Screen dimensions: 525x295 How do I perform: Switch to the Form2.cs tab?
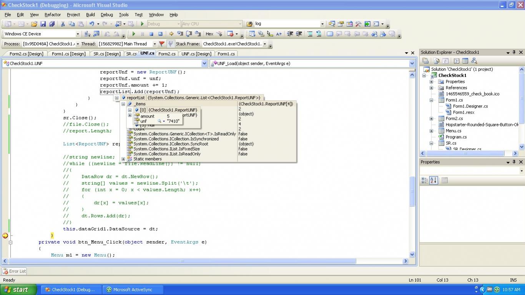[167, 54]
